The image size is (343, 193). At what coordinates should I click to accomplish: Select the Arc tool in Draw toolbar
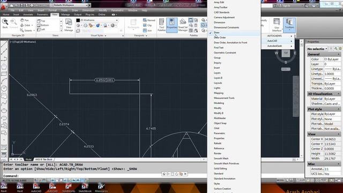click(x=4, y=81)
